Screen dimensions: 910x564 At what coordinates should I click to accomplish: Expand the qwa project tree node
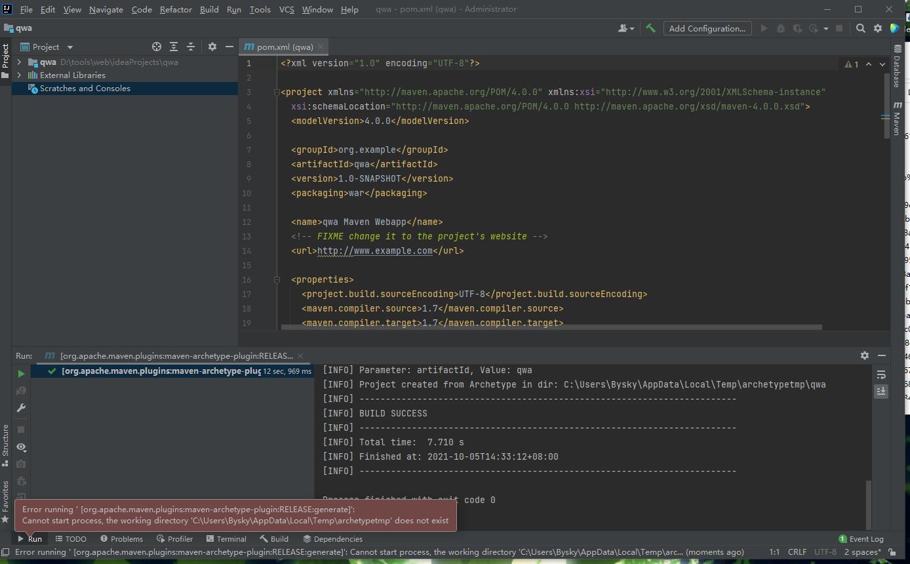[x=19, y=62]
